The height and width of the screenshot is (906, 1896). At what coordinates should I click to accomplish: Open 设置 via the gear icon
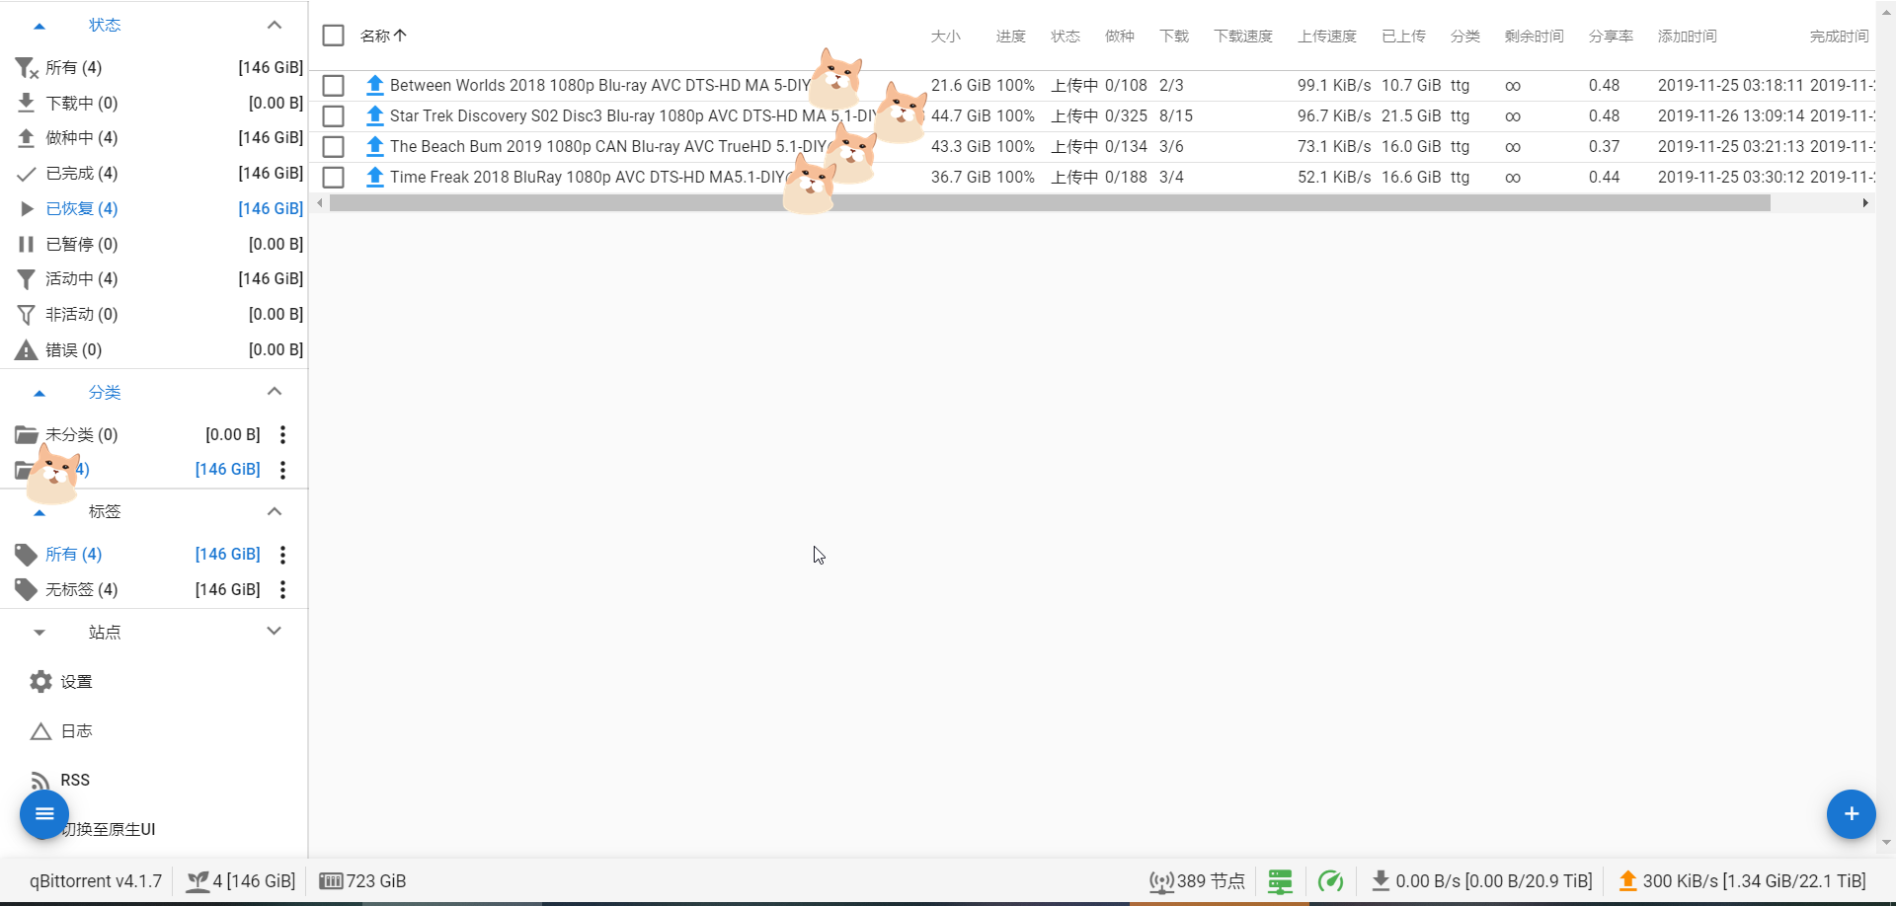40,681
